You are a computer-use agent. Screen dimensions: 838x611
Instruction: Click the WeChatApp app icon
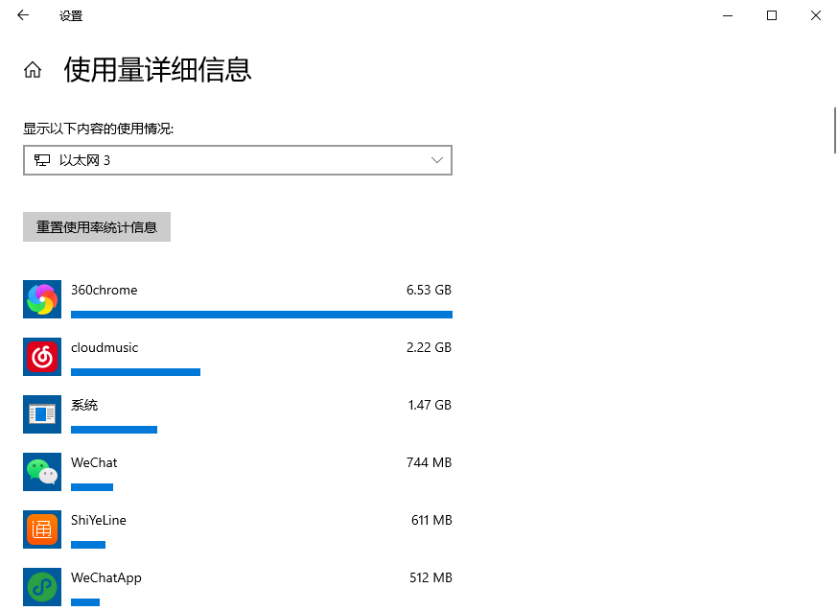tap(41, 586)
